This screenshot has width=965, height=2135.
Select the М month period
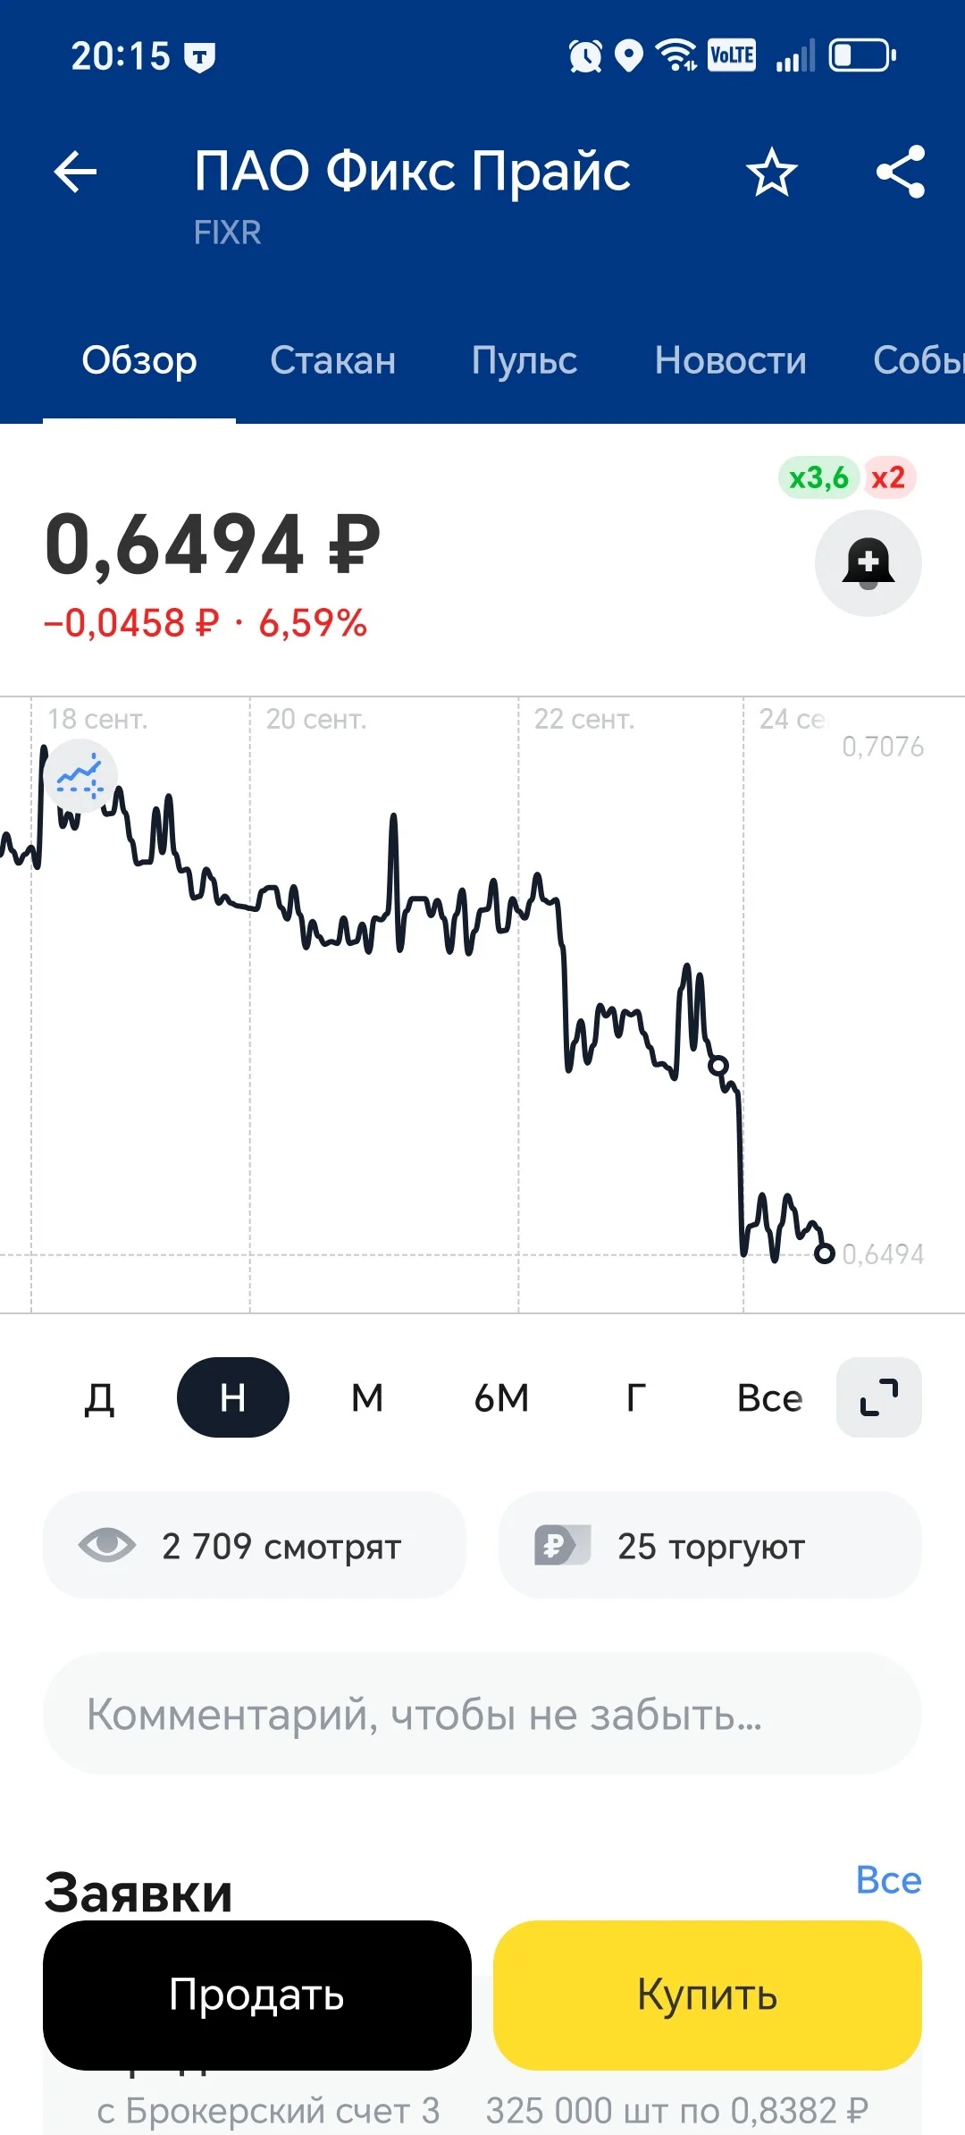pos(367,1397)
